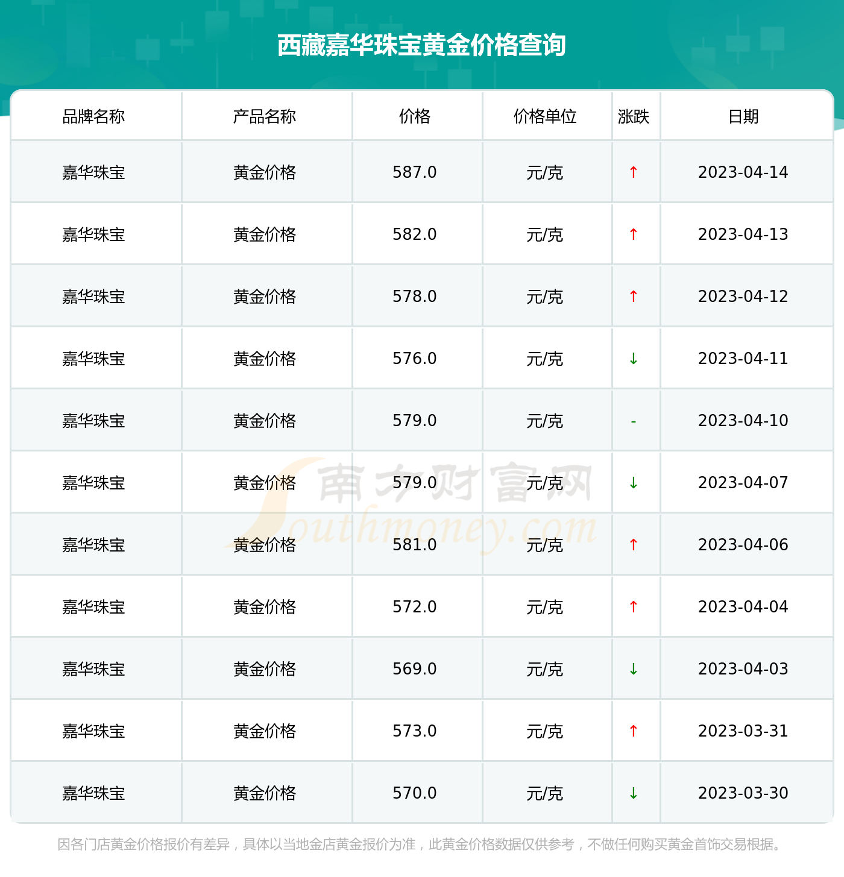Screen dimensions: 844x877
Task: Click 黄金价格 in the 2023-04-13 row
Action: (x=265, y=234)
